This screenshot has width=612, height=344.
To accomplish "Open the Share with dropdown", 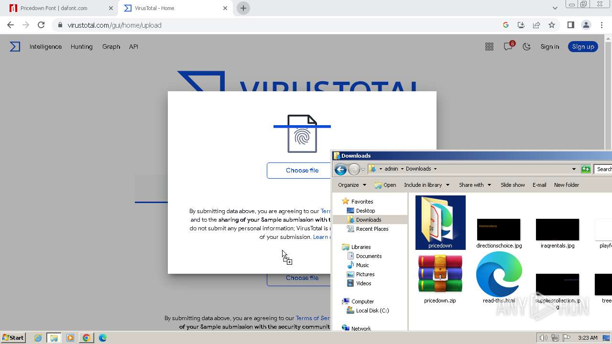I will (475, 185).
